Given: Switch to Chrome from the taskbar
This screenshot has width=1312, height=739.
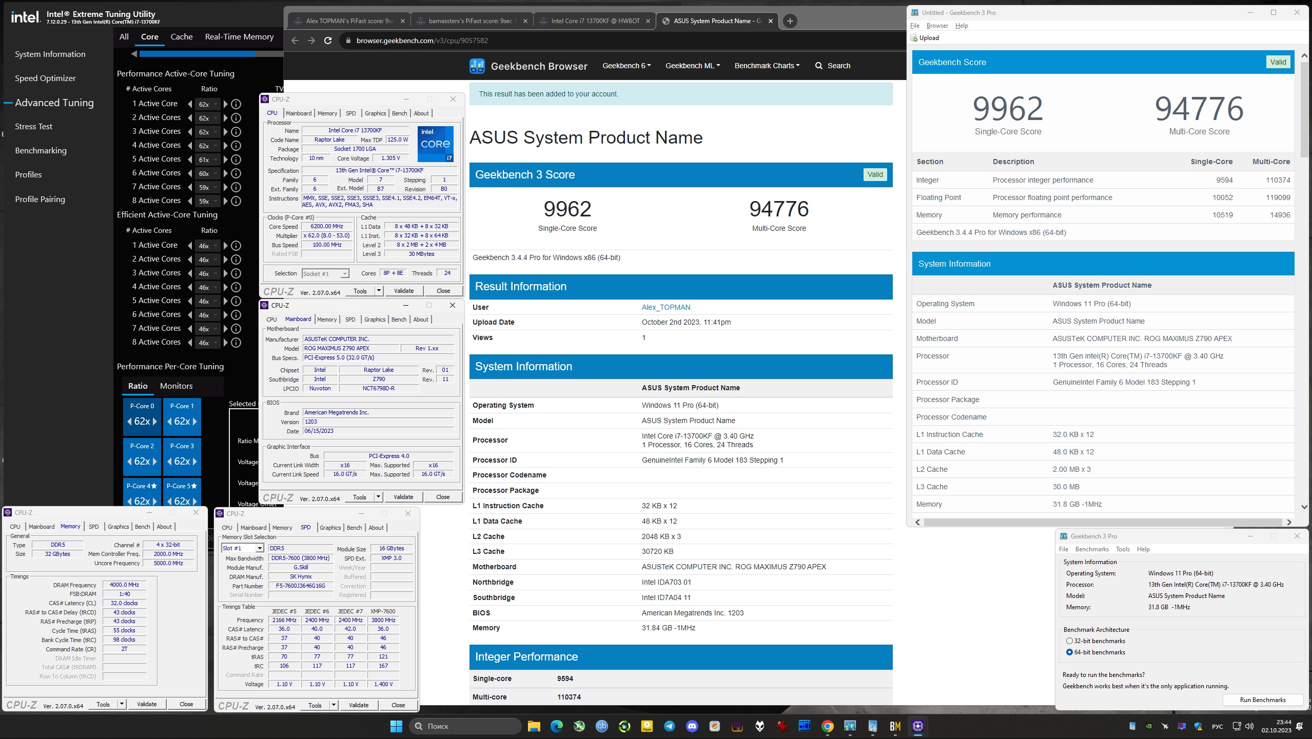Looking at the screenshot, I should 827,726.
